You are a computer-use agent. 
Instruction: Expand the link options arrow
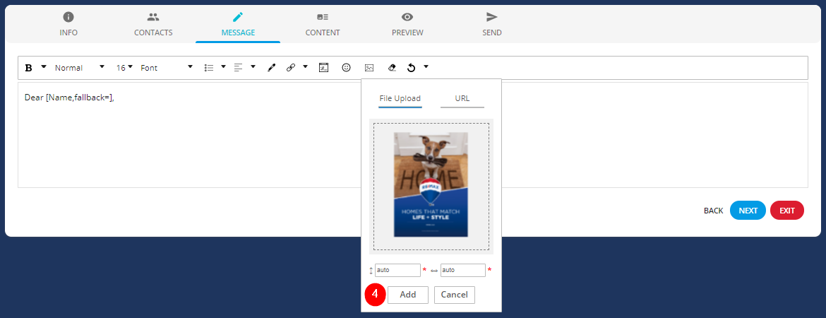305,67
